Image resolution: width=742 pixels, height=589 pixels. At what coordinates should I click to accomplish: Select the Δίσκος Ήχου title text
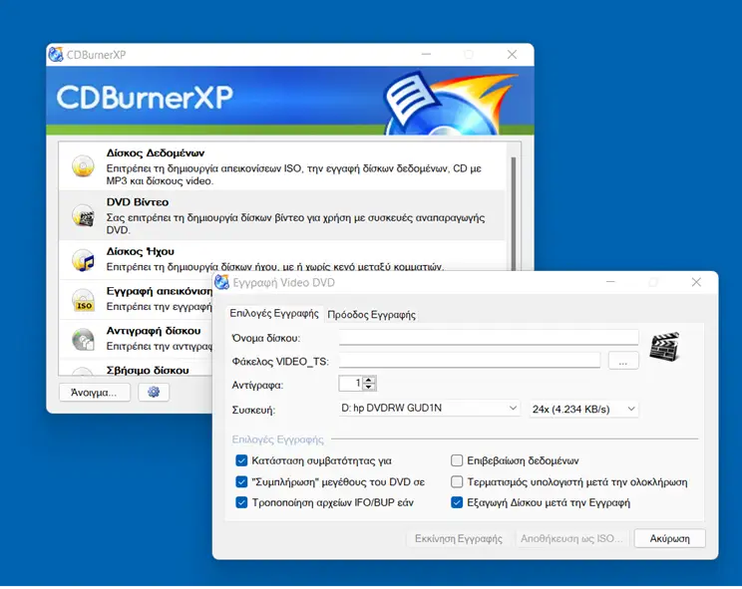pyautogui.click(x=140, y=251)
